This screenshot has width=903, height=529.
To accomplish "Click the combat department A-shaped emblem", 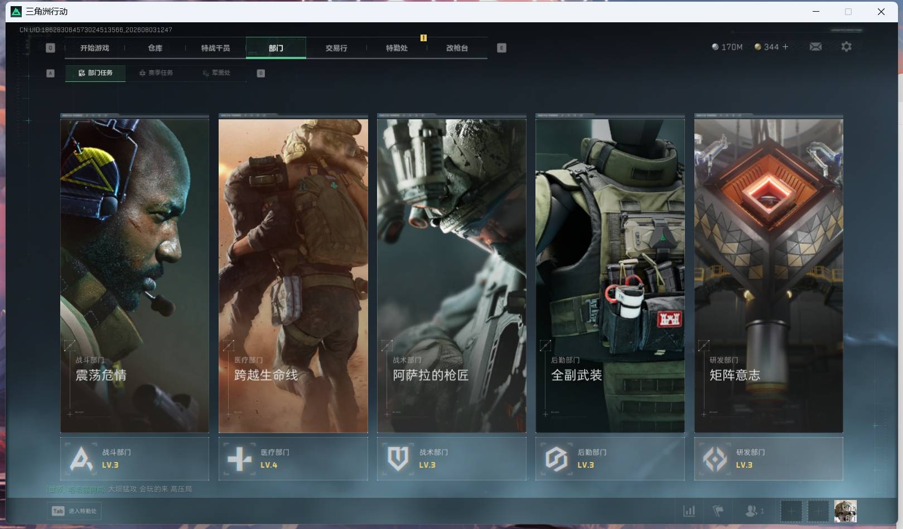I will tap(81, 459).
